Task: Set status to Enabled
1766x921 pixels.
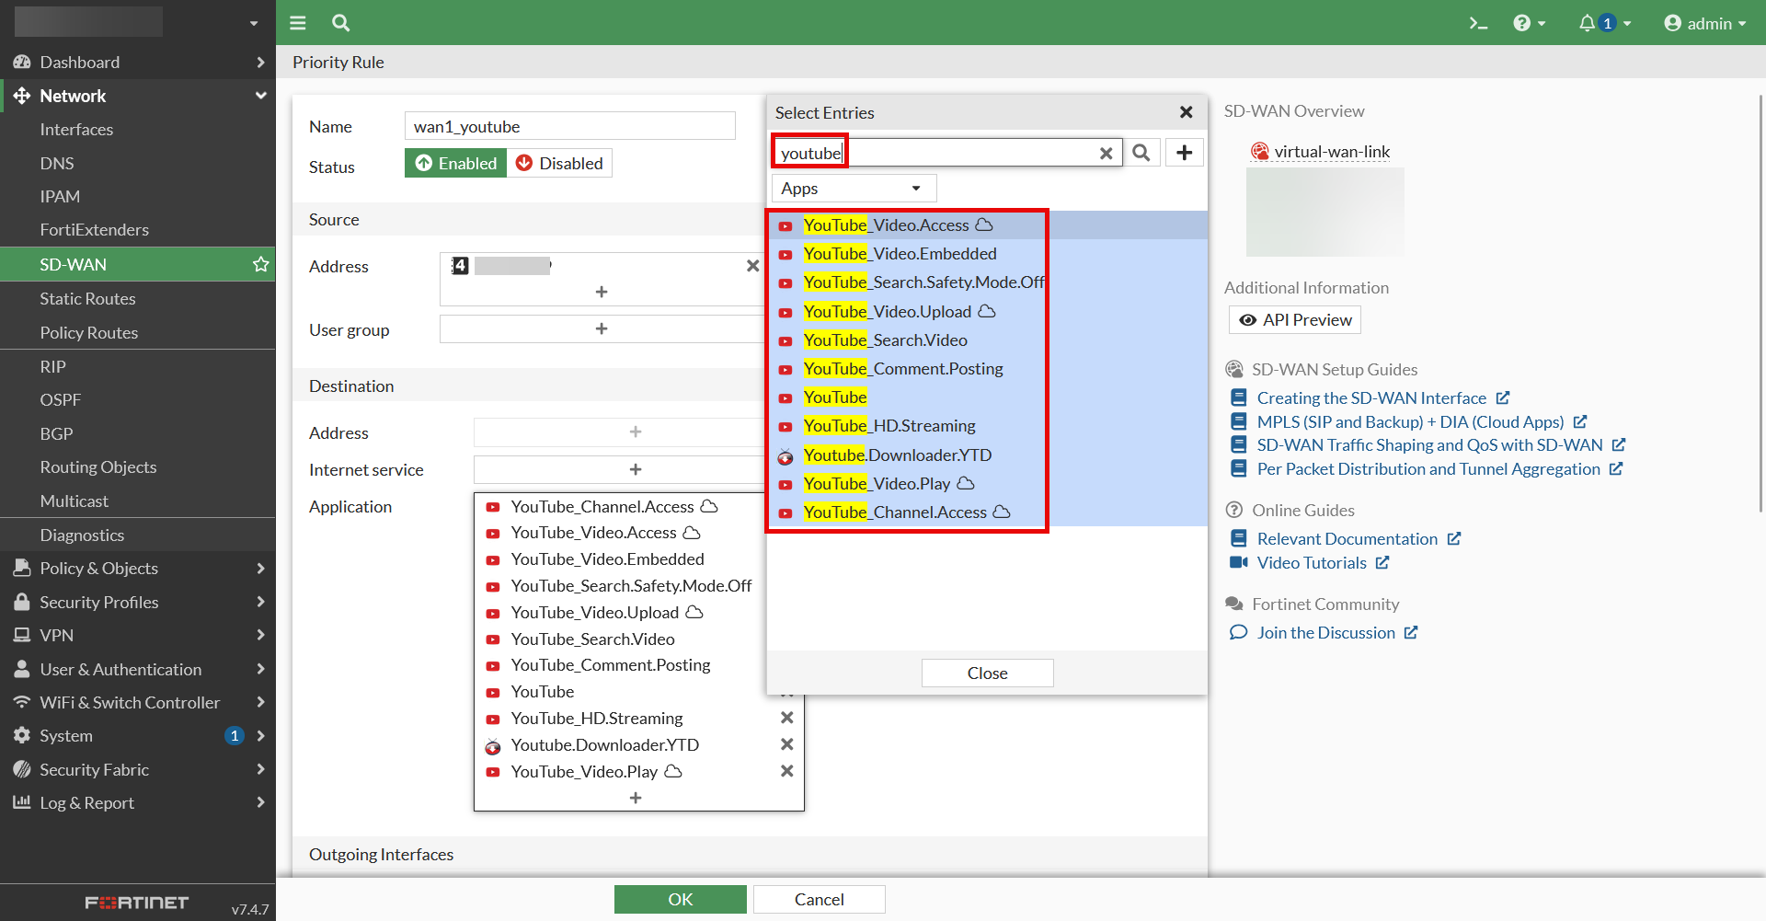Action: tap(455, 164)
